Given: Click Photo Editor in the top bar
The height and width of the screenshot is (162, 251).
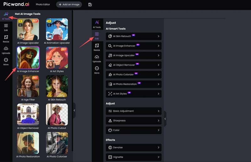Looking at the screenshot, I should tap(43, 4).
